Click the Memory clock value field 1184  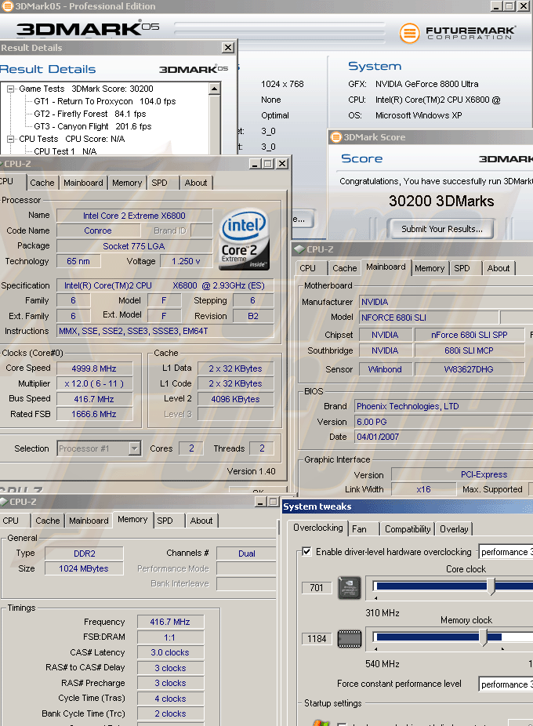(317, 638)
